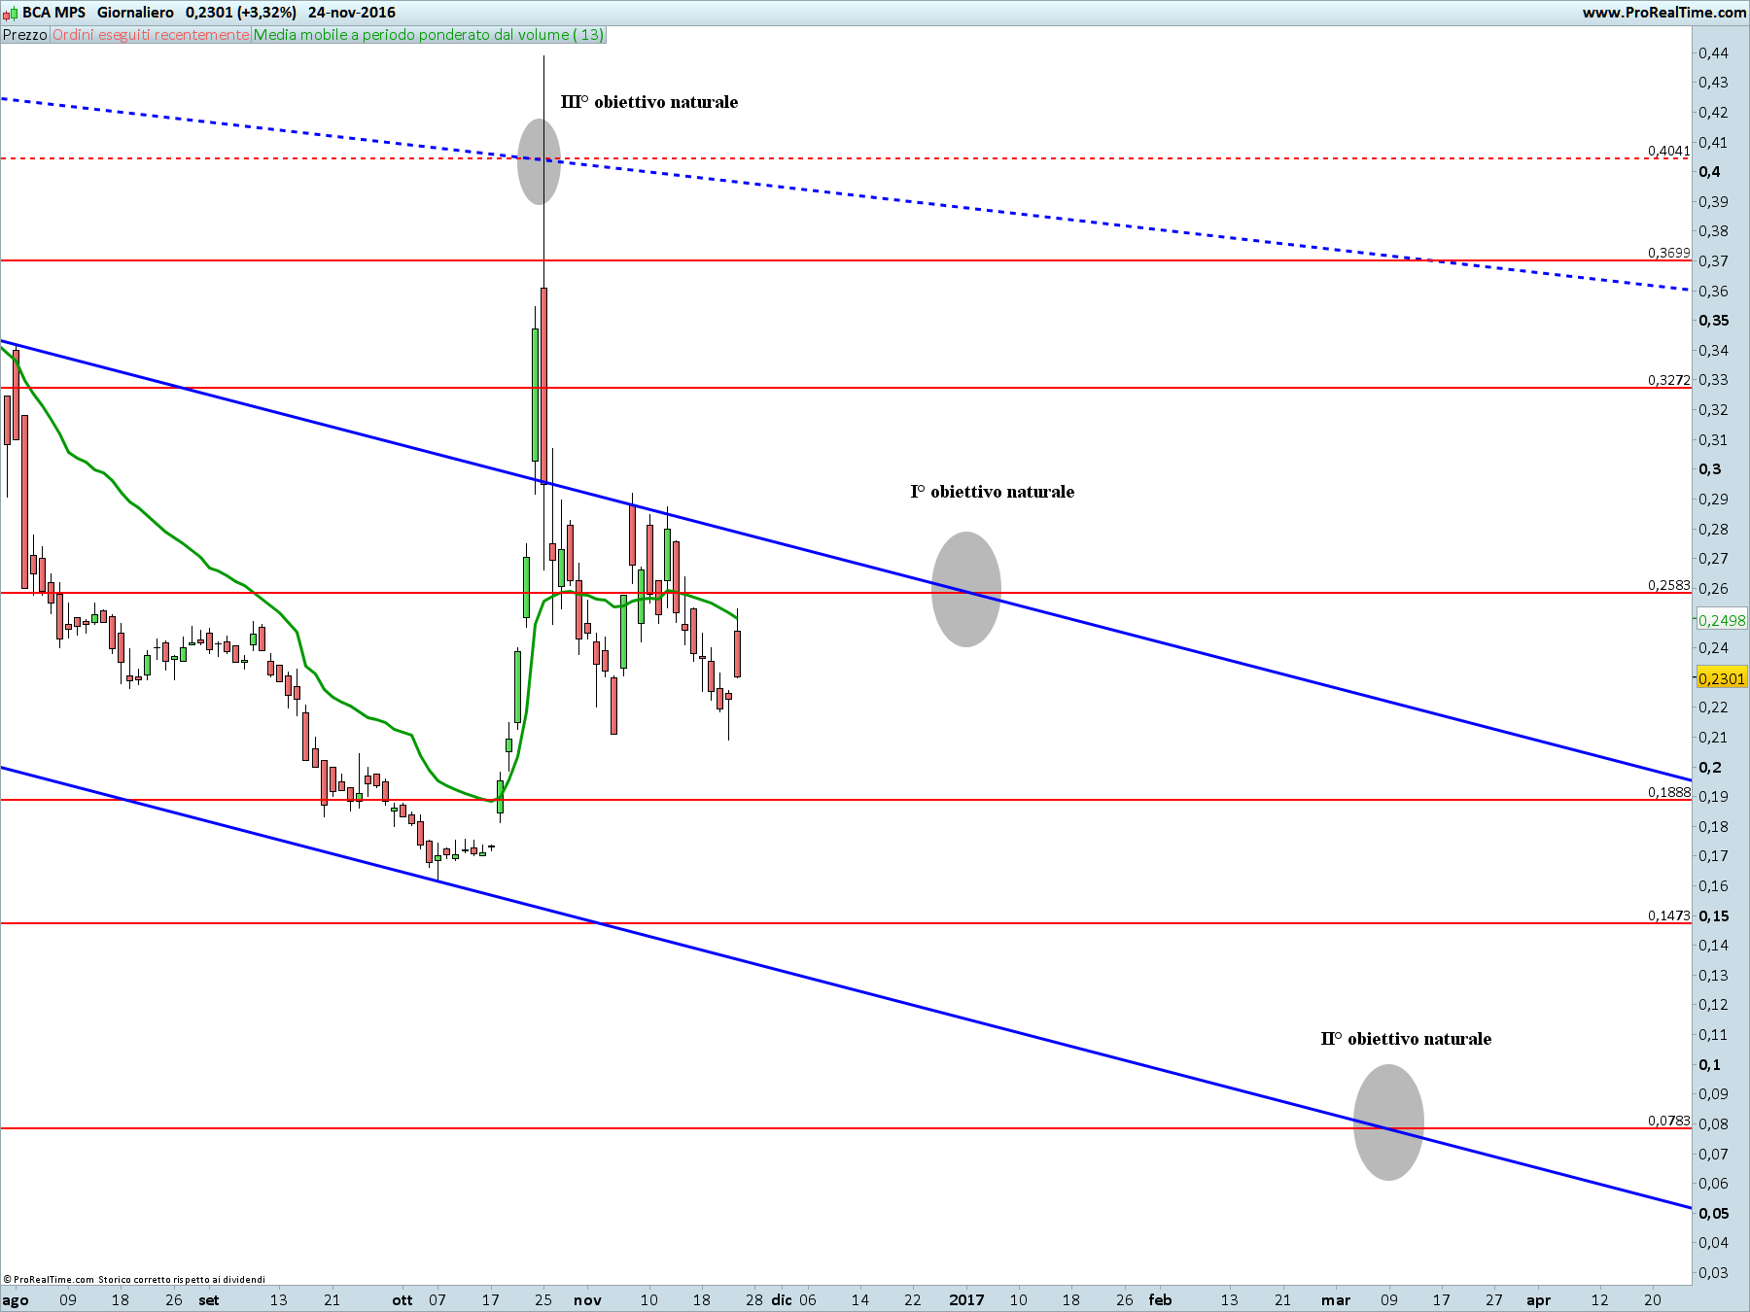Click the last red candlestick on chart
Image resolution: width=1750 pixels, height=1312 pixels.
tap(738, 653)
